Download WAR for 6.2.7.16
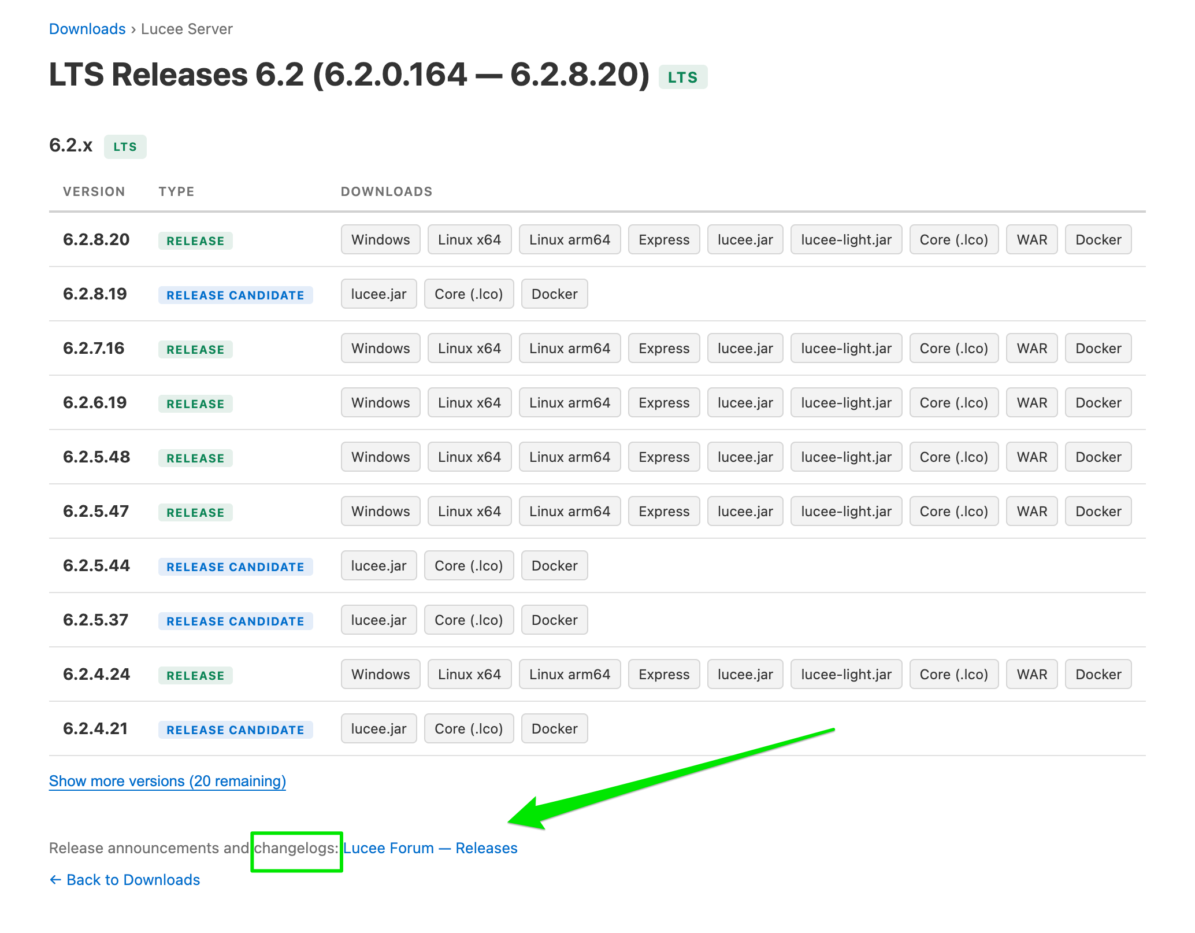1195x933 pixels. tap(1032, 348)
